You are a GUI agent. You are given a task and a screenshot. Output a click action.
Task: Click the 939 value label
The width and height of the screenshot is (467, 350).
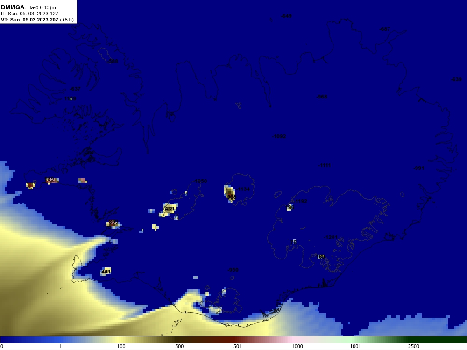point(50,179)
